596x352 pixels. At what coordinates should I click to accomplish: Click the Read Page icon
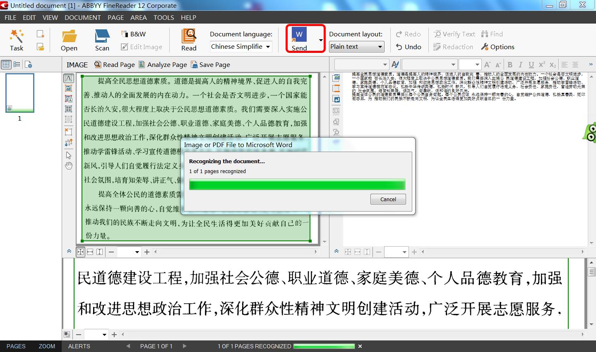(x=98, y=64)
